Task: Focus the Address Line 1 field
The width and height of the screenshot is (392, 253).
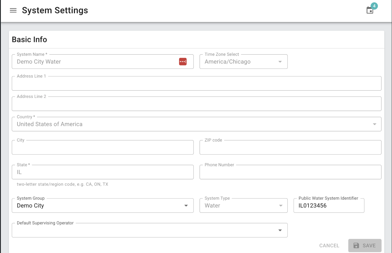Action: pyautogui.click(x=196, y=84)
